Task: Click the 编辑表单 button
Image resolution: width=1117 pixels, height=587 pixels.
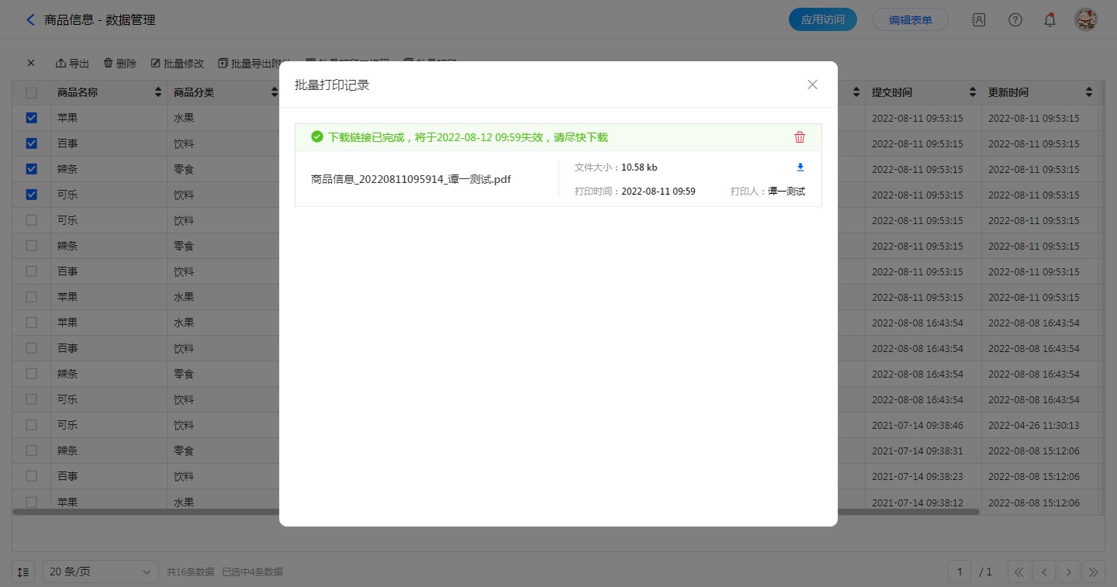Action: point(910,20)
